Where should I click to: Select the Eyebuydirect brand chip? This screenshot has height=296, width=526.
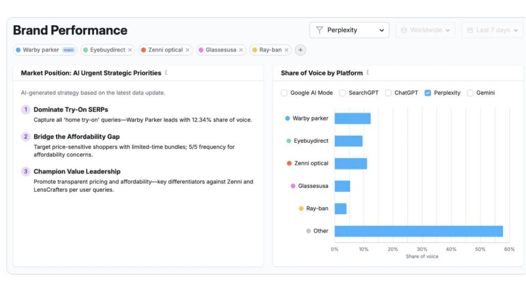pyautogui.click(x=107, y=50)
